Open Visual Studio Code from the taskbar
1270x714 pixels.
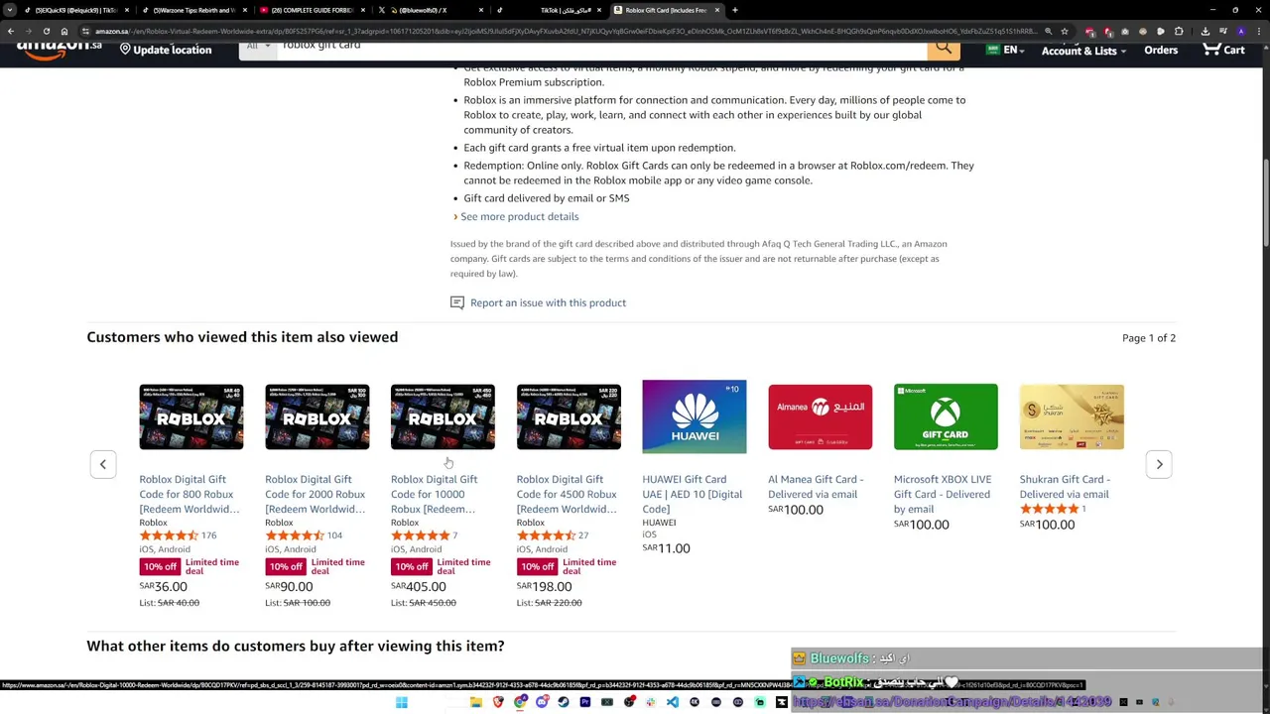tap(673, 702)
